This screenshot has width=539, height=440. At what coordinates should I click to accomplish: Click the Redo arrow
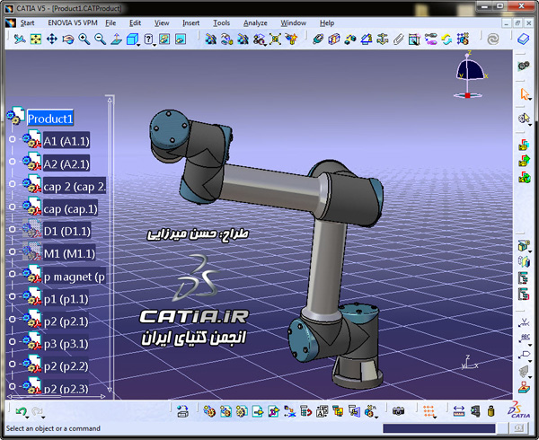pyautogui.click(x=37, y=411)
